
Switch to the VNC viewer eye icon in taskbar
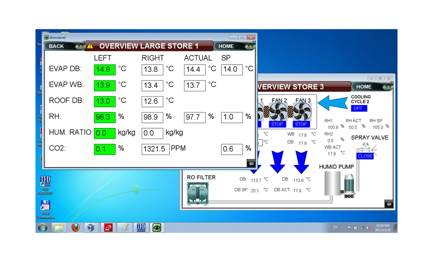[157, 227]
